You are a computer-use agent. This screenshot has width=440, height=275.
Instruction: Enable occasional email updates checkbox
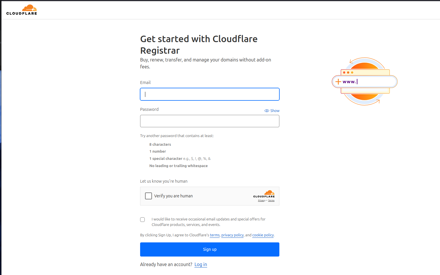pos(142,220)
